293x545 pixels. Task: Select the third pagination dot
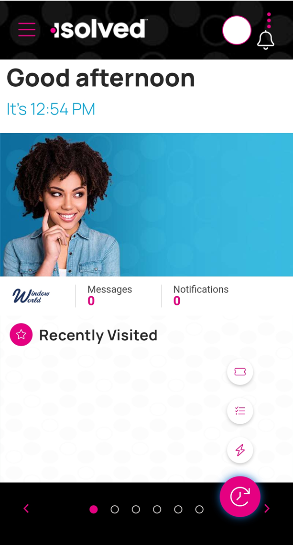[136, 509]
